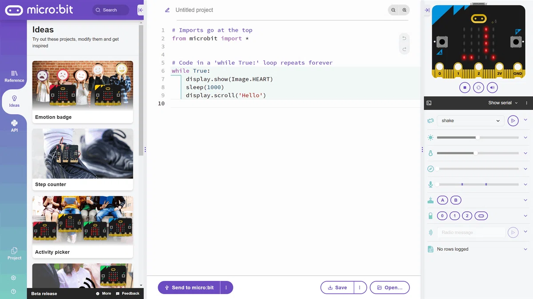Screen dimensions: 533x299
Task: Click the GND pin on simulator
Action: pos(517,70)
